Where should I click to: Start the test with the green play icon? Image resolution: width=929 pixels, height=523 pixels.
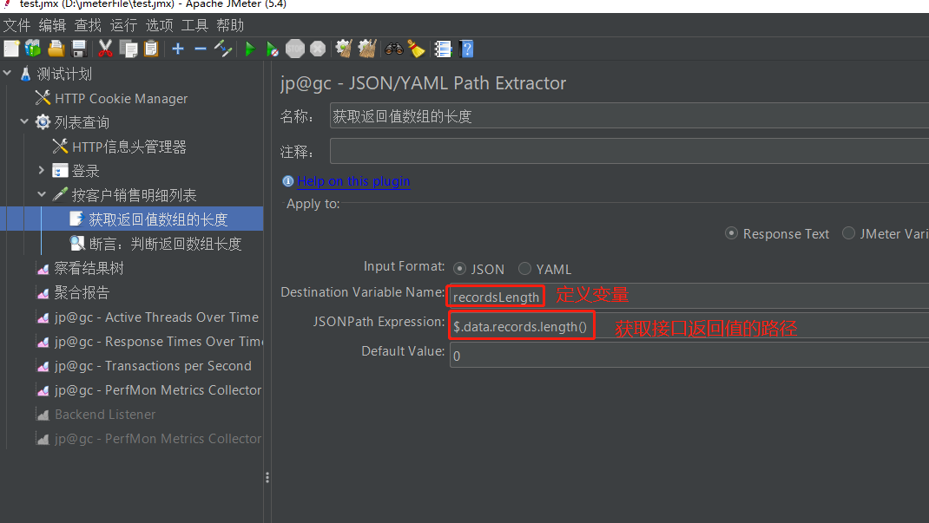point(250,49)
